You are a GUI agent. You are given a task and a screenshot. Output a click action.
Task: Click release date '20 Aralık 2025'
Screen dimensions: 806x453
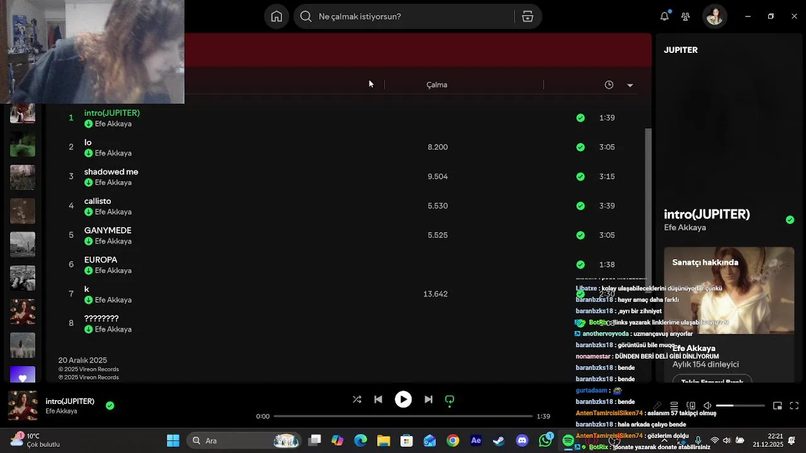tap(82, 361)
